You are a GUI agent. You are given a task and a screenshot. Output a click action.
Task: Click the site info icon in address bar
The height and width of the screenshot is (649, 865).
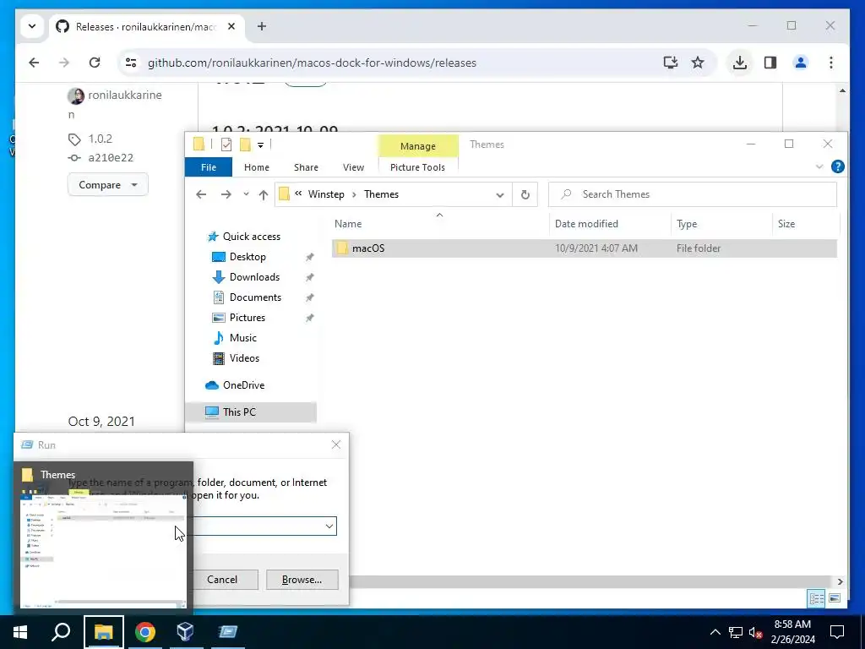tap(131, 63)
